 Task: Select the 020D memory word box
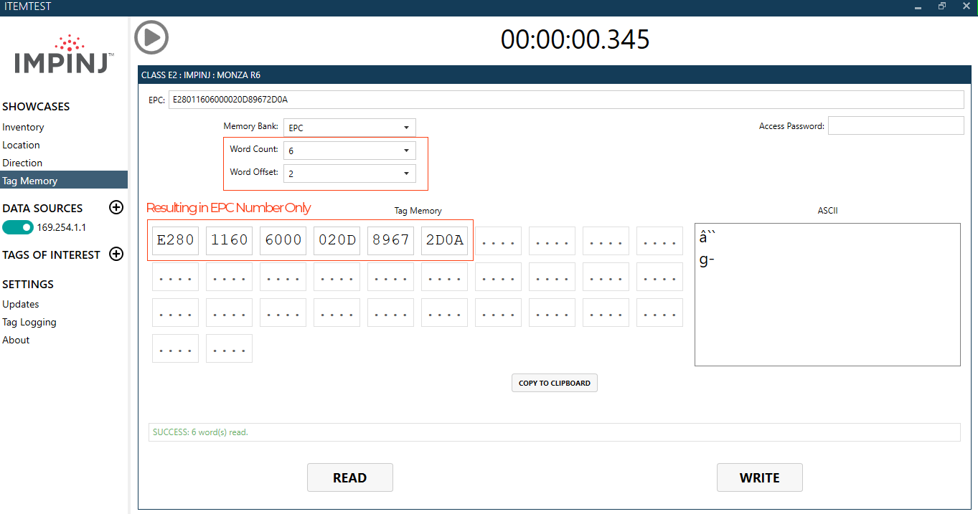pos(337,240)
